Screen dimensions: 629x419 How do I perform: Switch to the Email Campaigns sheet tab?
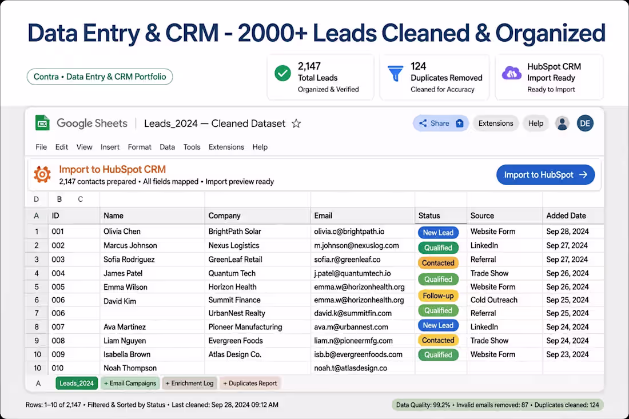[x=130, y=384]
